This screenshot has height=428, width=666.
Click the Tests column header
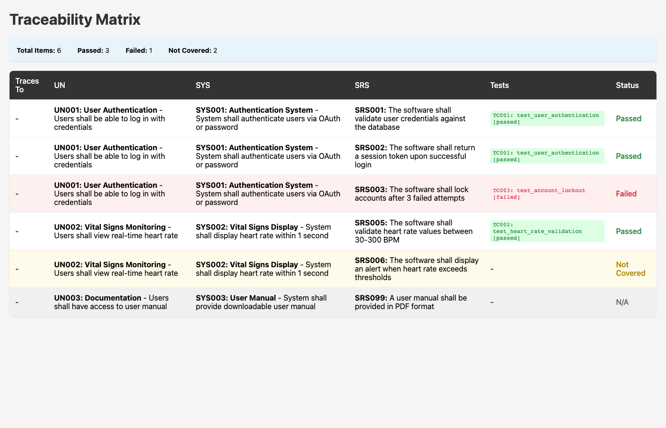coord(548,85)
